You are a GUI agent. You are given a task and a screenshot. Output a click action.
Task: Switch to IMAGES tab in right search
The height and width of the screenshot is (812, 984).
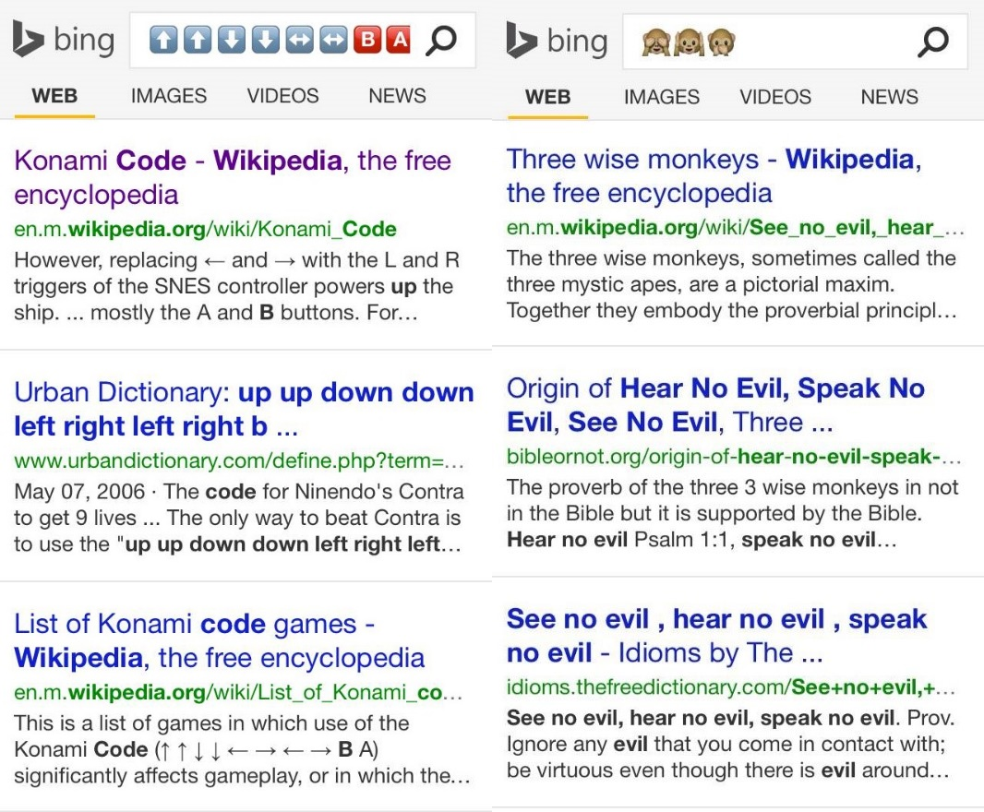(x=662, y=97)
